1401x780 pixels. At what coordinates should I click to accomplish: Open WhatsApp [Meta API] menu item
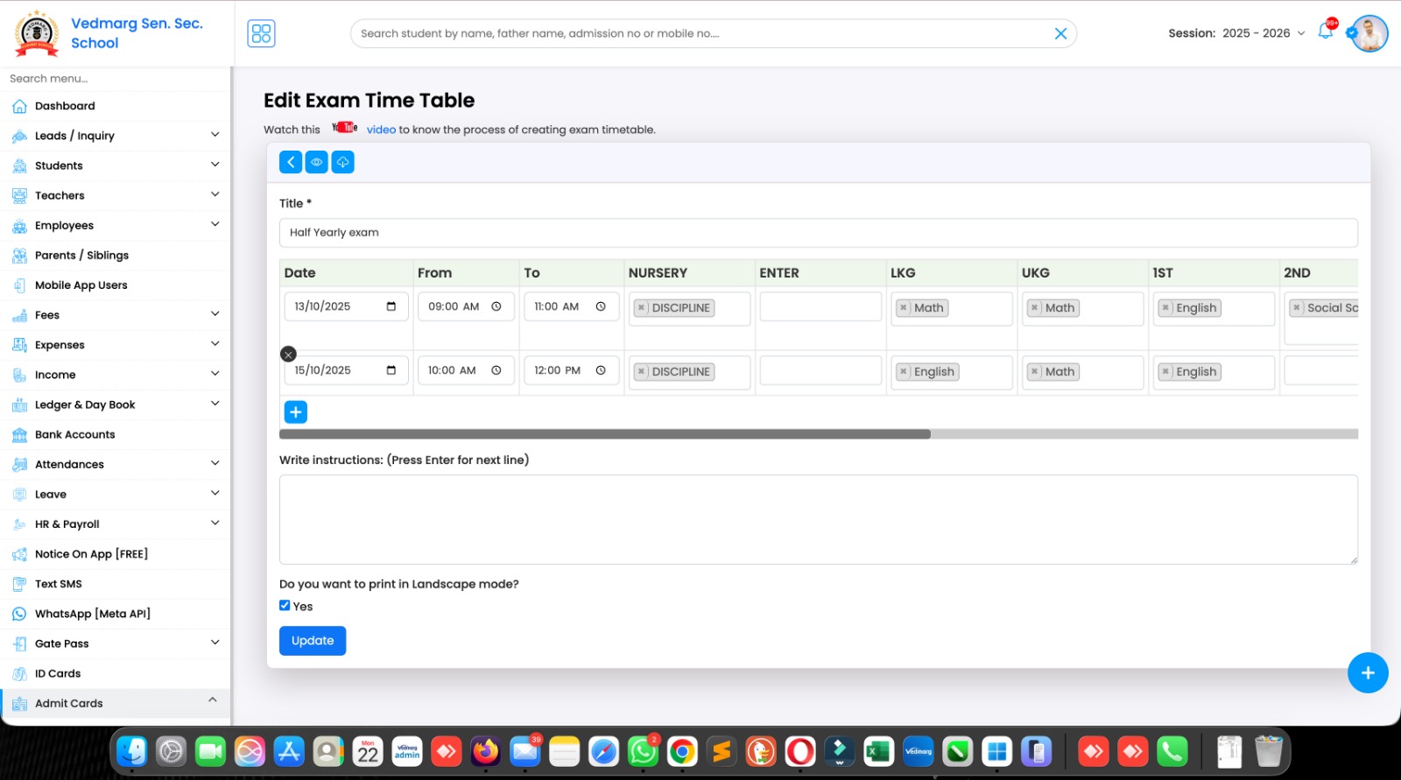116,614
